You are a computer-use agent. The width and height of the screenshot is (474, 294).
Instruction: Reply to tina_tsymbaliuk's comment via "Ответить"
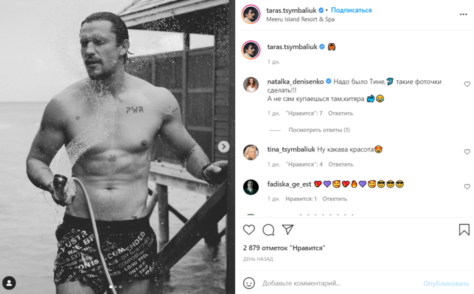point(340,164)
